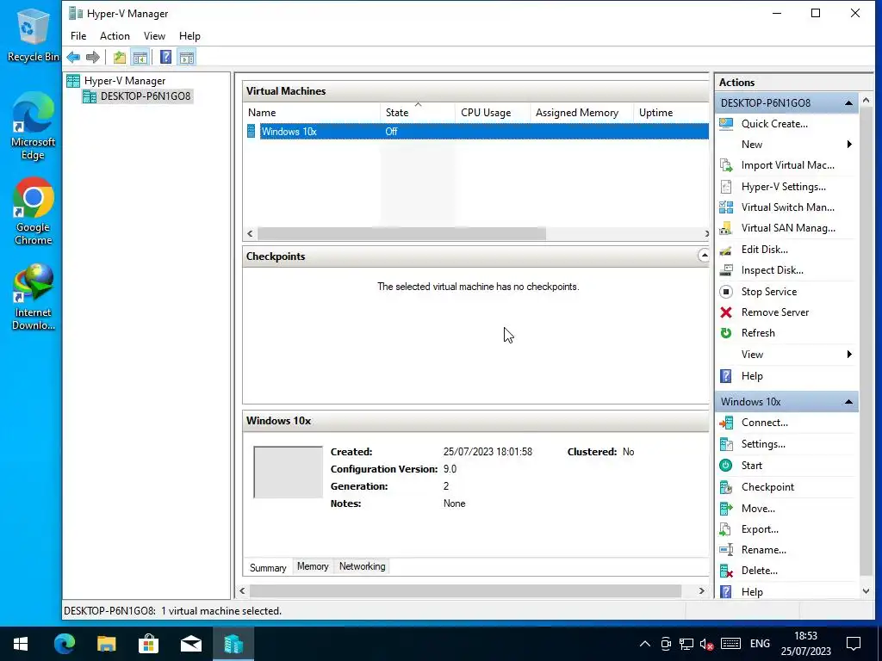Sort by the CPU Usage column header
882x661 pixels.
(492, 113)
